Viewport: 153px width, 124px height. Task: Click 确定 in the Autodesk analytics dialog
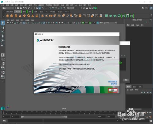pos(113,90)
